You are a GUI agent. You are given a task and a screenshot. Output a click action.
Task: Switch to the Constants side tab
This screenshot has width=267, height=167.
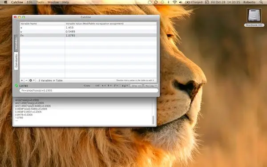(16, 61)
